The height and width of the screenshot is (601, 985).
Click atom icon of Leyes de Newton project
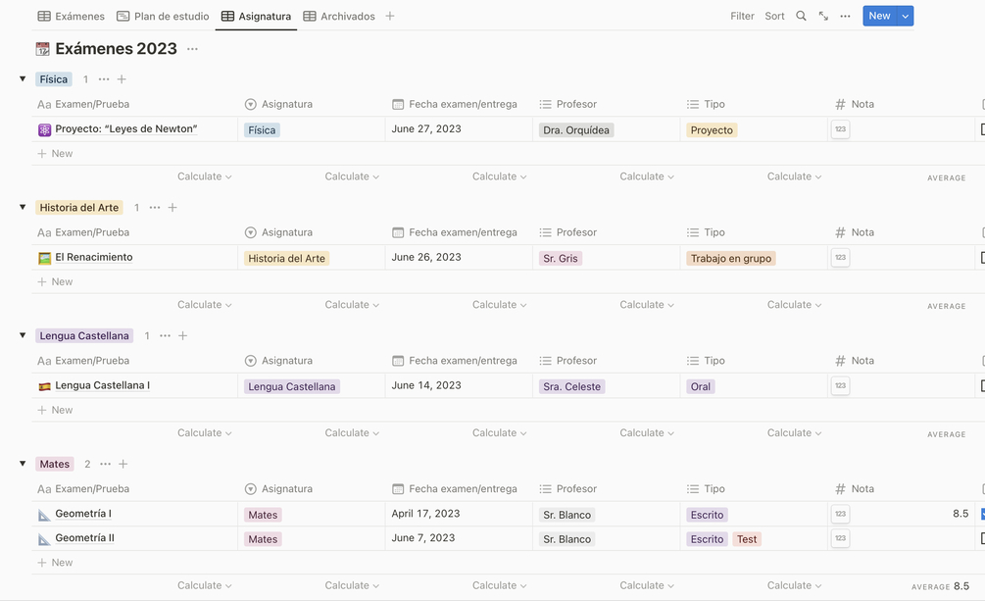click(x=45, y=130)
